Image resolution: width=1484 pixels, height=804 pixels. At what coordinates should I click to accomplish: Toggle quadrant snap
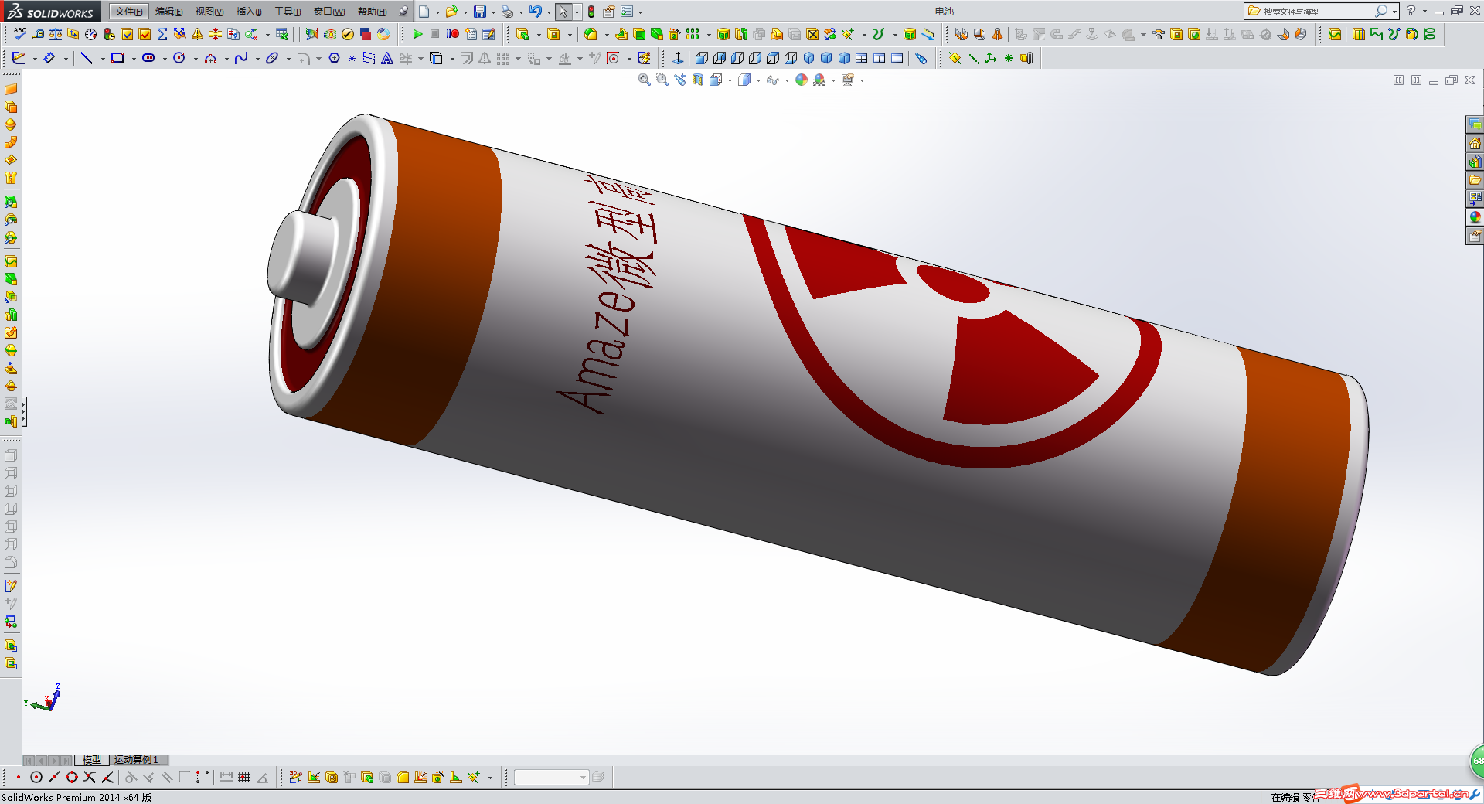pos(72,777)
